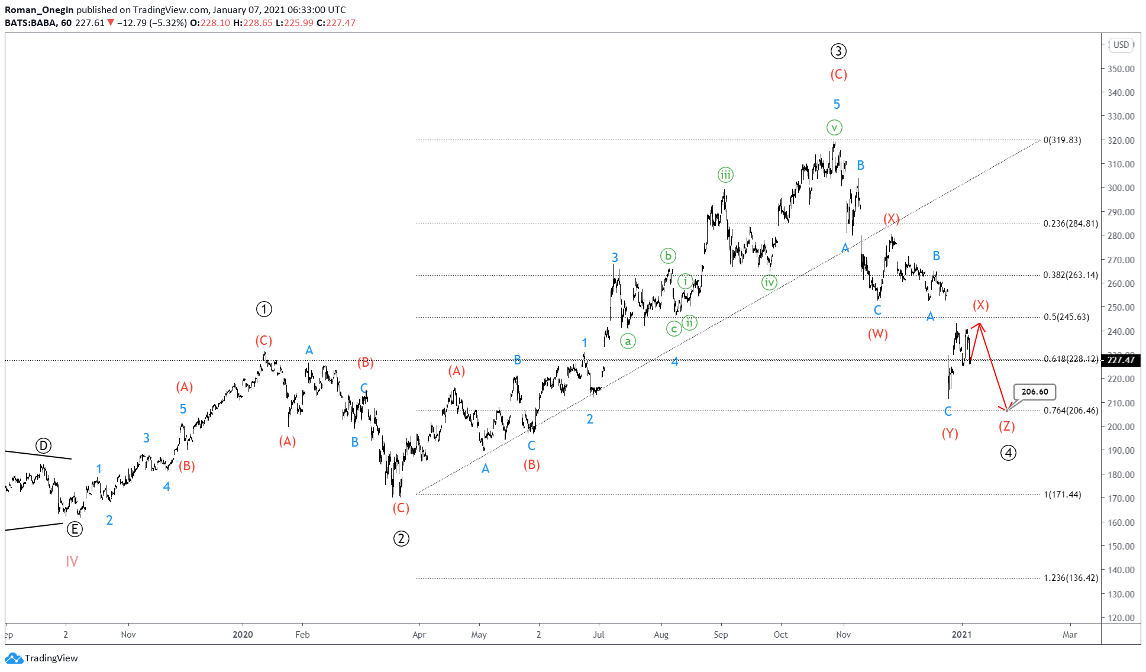
Task: Click the red down arrow by price change
Action: click(x=111, y=22)
